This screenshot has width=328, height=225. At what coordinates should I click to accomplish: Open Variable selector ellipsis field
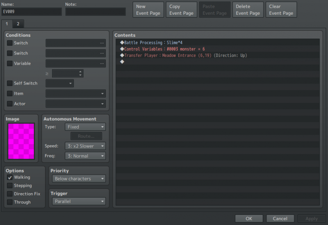click(75, 64)
